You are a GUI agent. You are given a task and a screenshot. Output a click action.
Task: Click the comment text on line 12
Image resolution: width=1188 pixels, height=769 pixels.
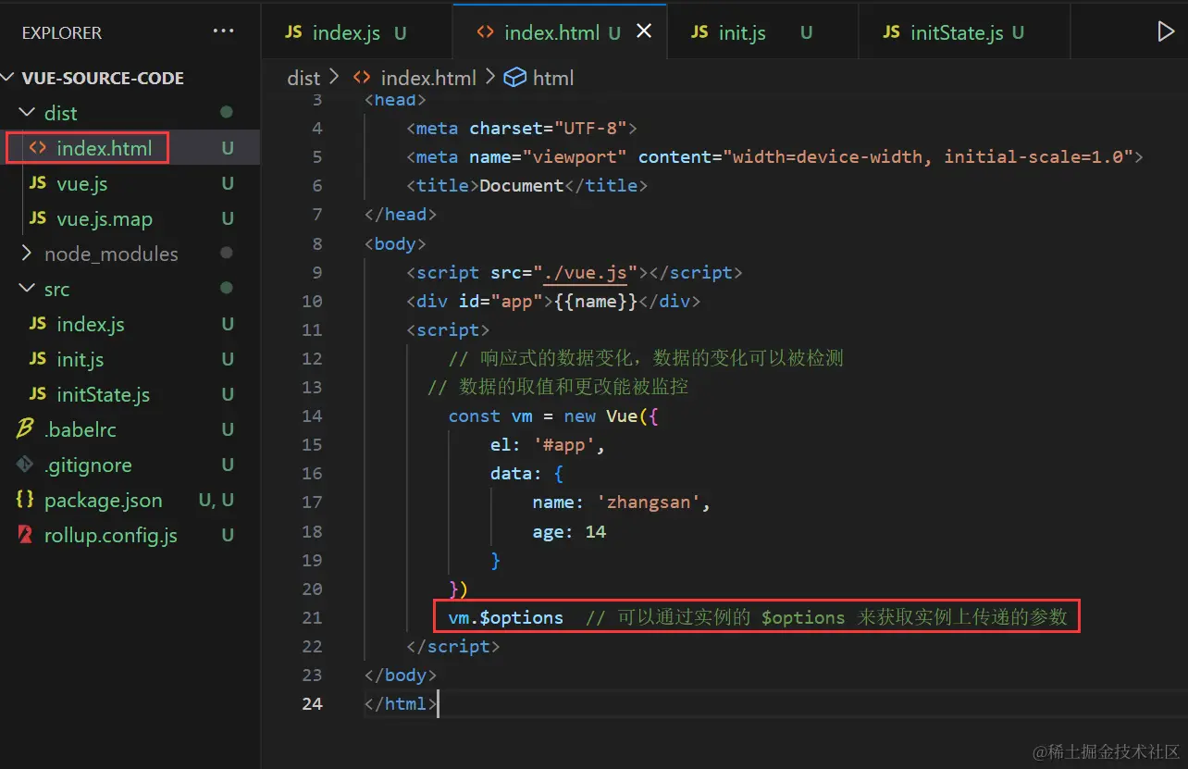point(646,358)
